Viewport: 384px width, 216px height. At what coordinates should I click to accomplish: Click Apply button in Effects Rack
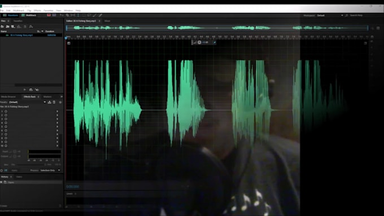(15, 170)
